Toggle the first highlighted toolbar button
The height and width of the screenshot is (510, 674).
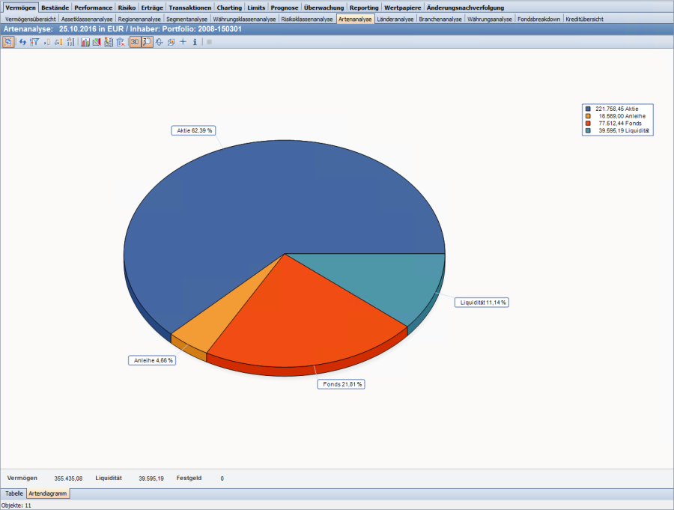pyautogui.click(x=8, y=42)
